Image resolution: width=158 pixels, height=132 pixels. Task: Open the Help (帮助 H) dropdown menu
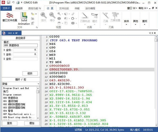pyautogui.click(x=143, y=8)
